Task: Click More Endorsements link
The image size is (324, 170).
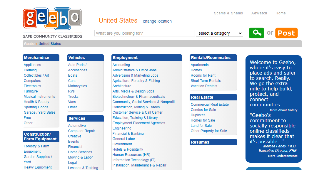Action: coord(283,156)
